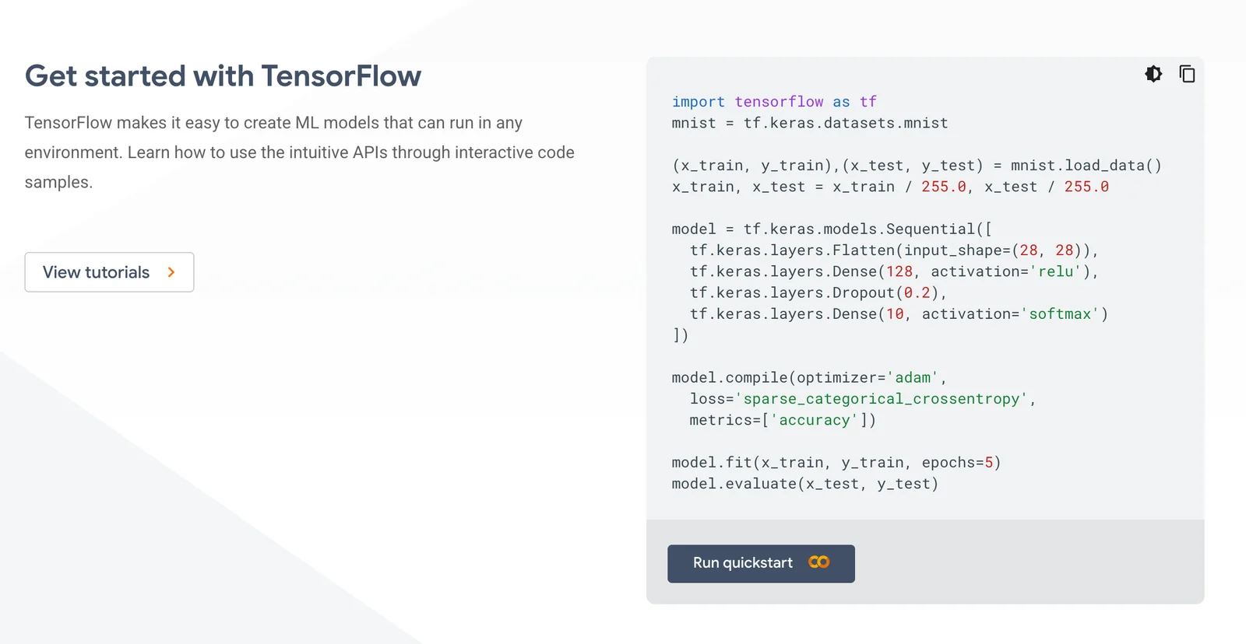Click the tf.keras.datasets.mnist assignment line
The width and height of the screenshot is (1246, 644).
[x=810, y=123]
